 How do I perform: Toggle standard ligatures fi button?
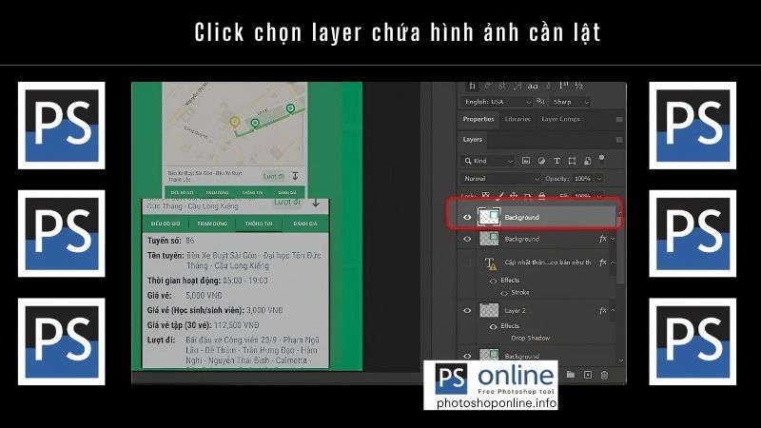472,86
